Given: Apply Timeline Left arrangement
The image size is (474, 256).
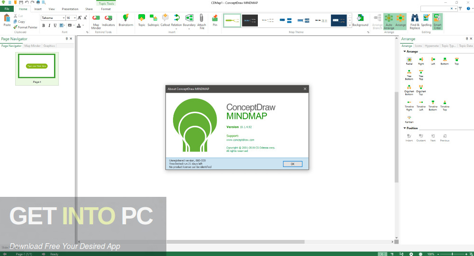Looking at the screenshot, I should click(421, 106).
